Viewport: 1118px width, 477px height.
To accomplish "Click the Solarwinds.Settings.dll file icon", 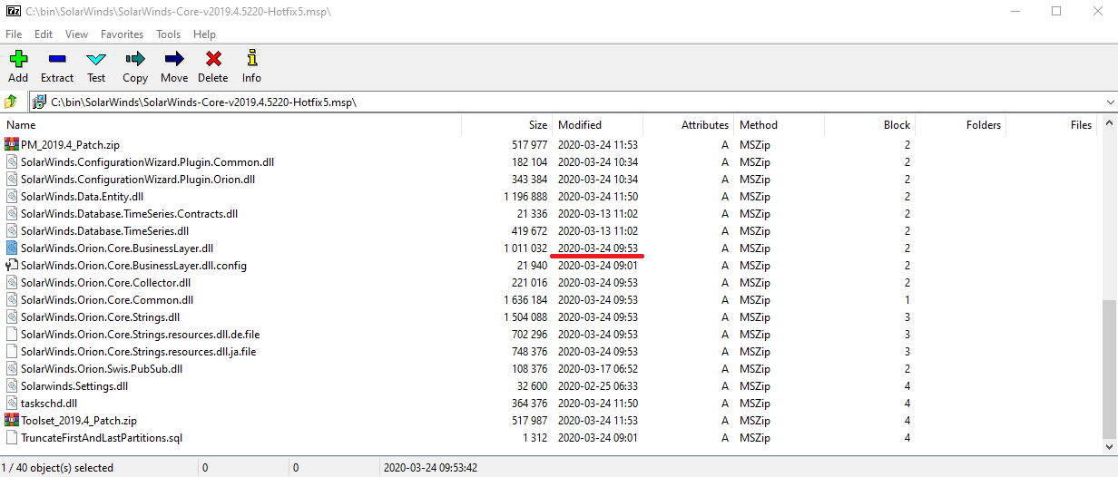I will 12,385.
